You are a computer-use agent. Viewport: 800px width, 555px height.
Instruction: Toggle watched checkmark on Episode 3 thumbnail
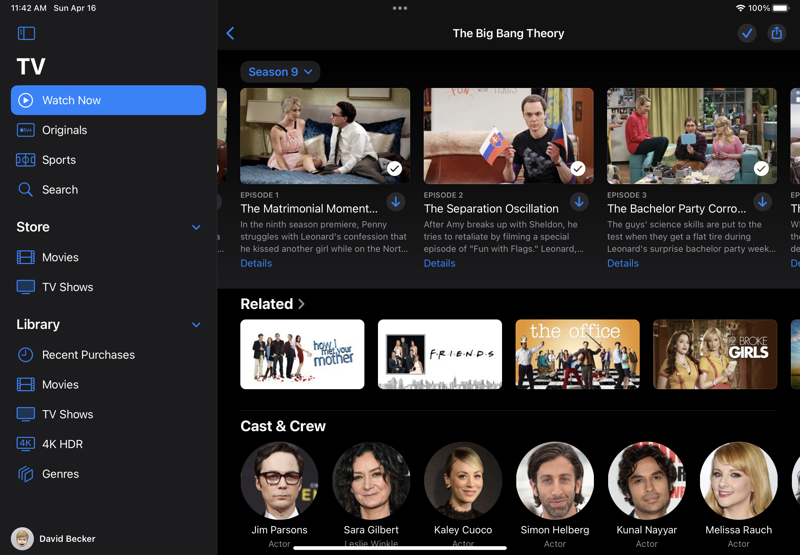(x=761, y=169)
